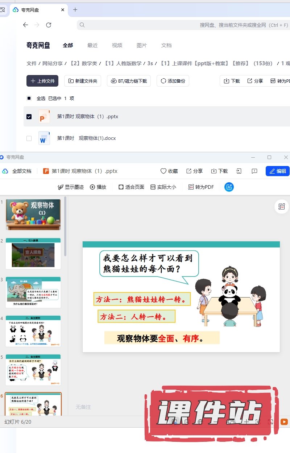Viewport: 290px width, 453px height.
Task: Check the 观察物体(1).docx file checkbox
Action: 29,138
